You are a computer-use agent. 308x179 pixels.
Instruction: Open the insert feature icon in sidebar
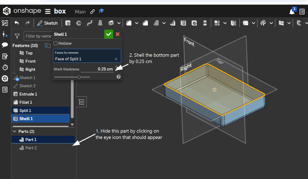click(x=5, y=35)
